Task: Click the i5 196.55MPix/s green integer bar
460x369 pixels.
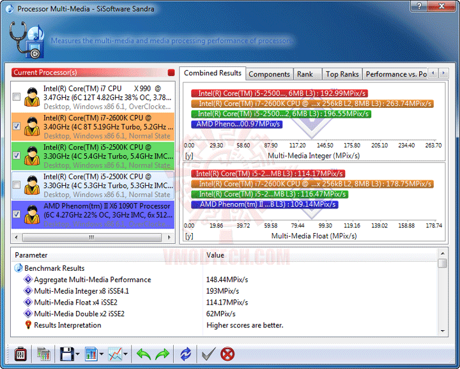Action: [281, 114]
